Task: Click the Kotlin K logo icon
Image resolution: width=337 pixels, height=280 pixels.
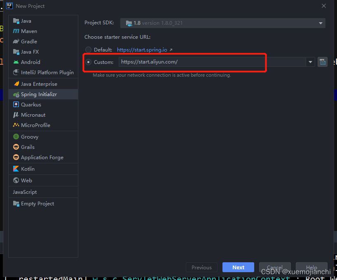Action: [16, 169]
